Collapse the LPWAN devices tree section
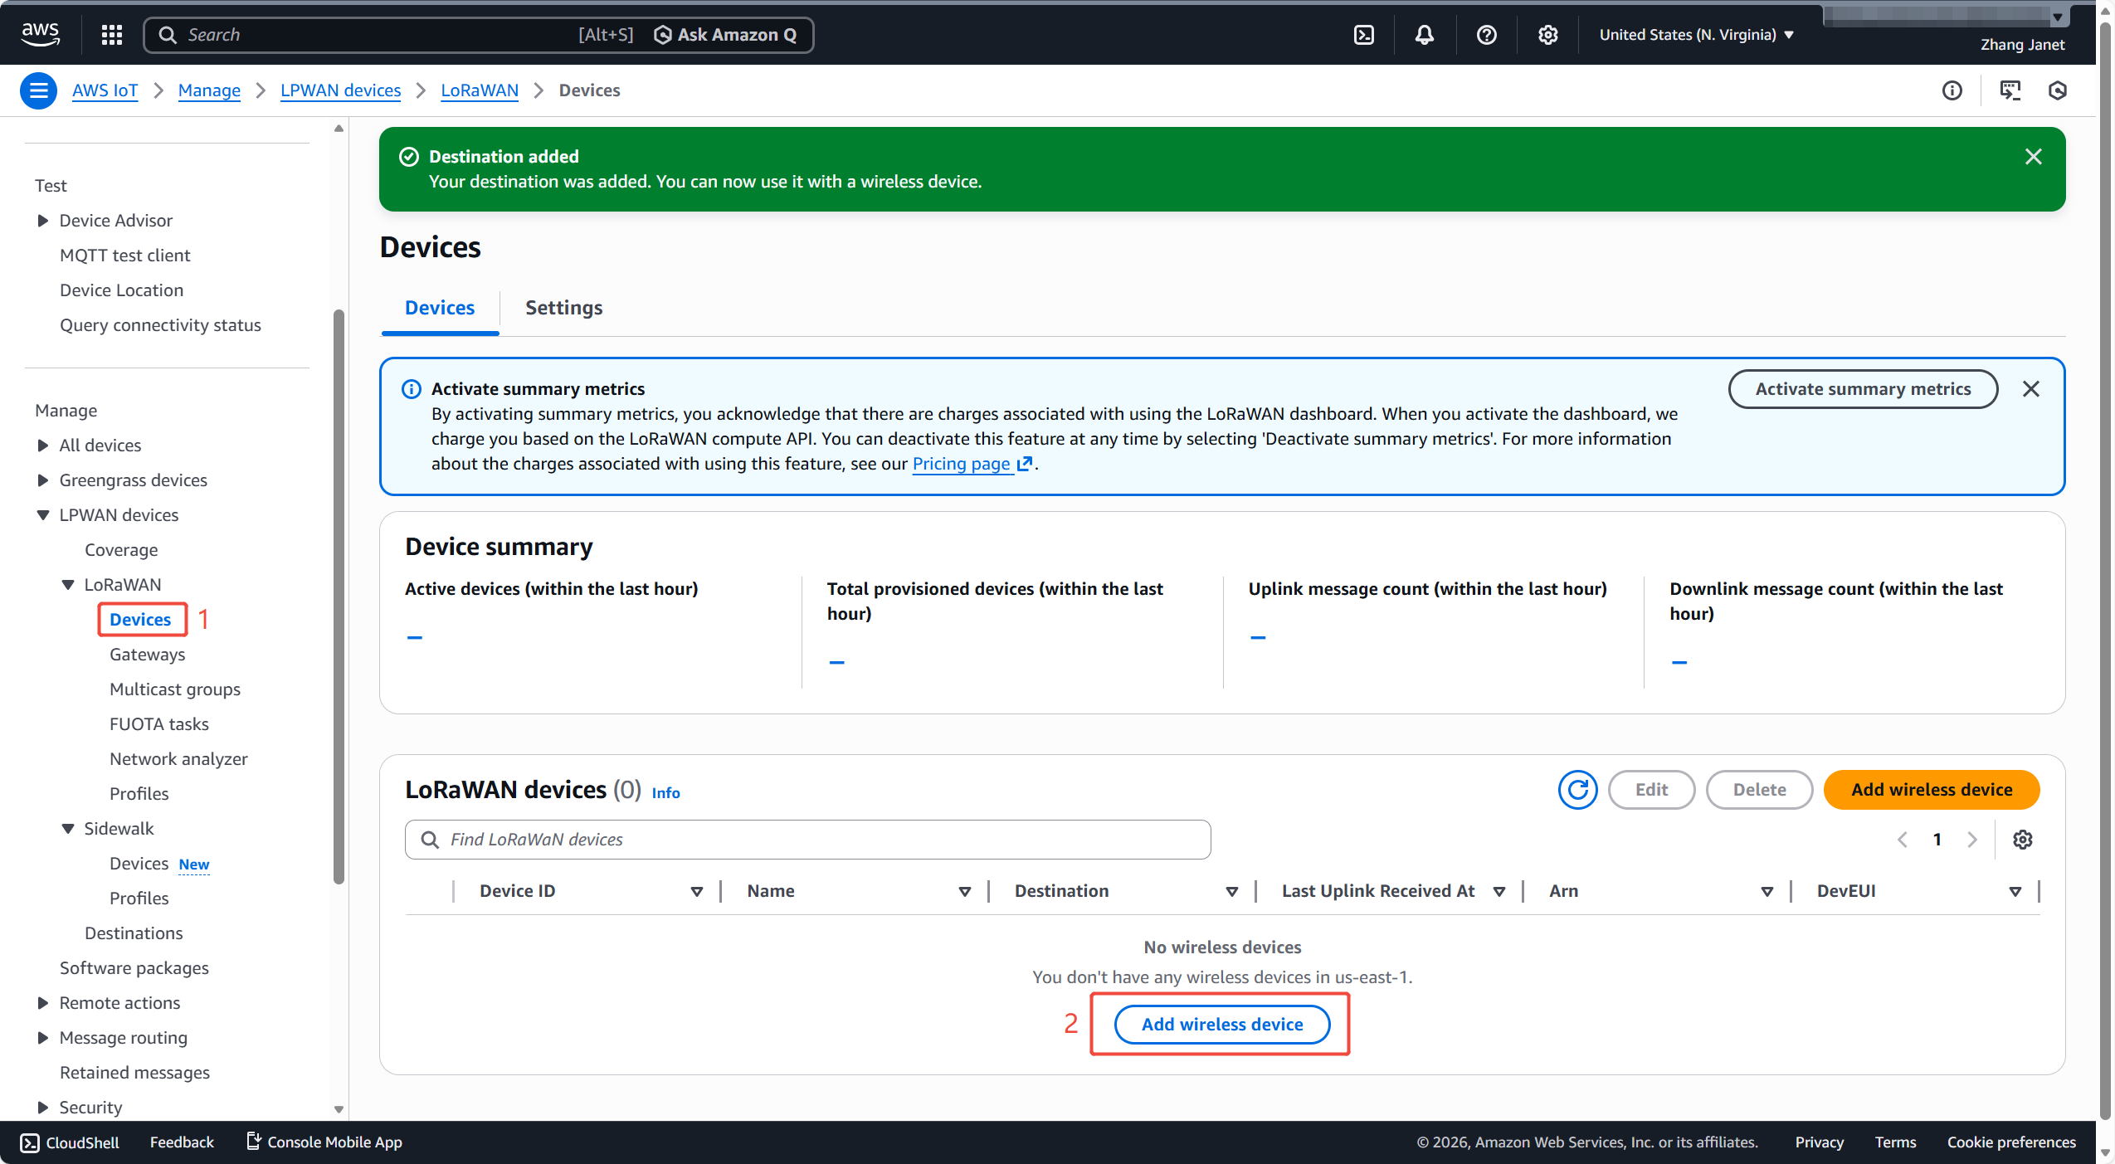 (43, 515)
